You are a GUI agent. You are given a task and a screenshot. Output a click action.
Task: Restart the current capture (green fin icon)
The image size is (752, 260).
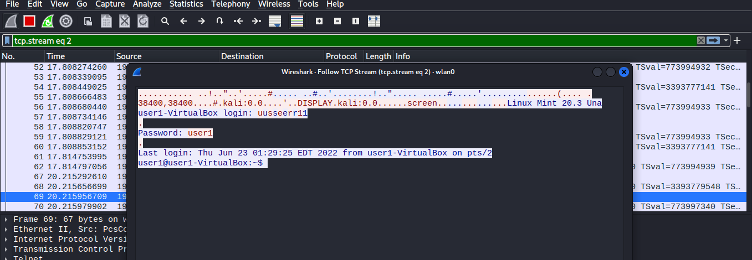48,21
